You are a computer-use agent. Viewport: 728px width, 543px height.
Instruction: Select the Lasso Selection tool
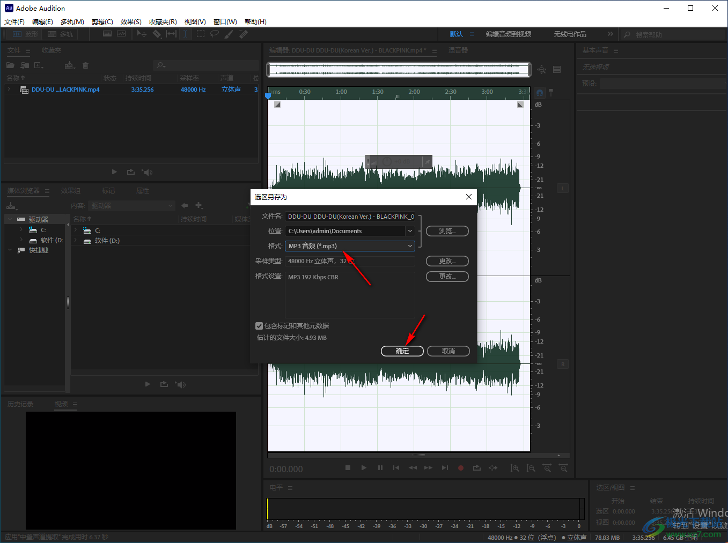pyautogui.click(x=215, y=34)
